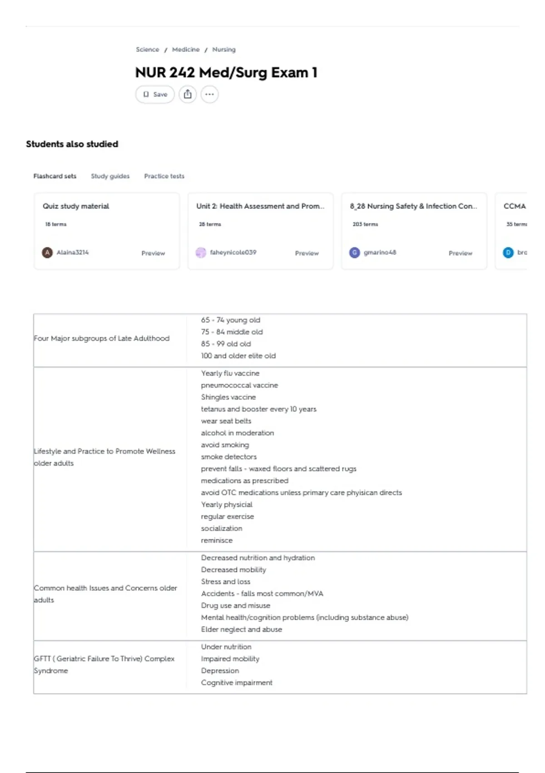
Task: Preview the Quiz study material set
Action: click(153, 253)
